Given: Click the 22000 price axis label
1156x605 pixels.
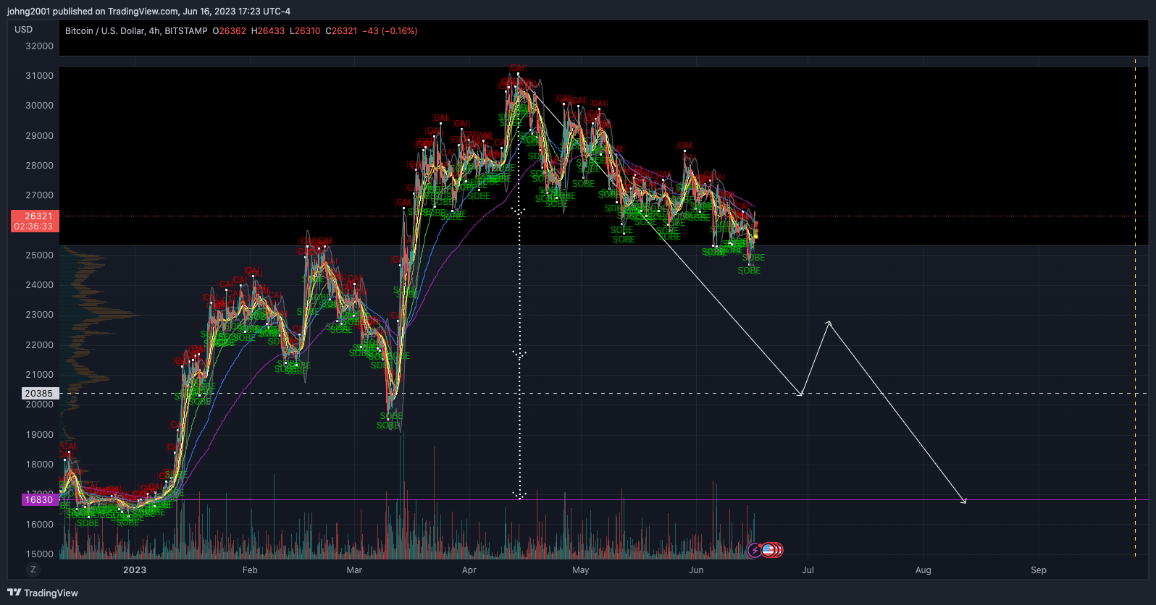Looking at the screenshot, I should pos(40,345).
